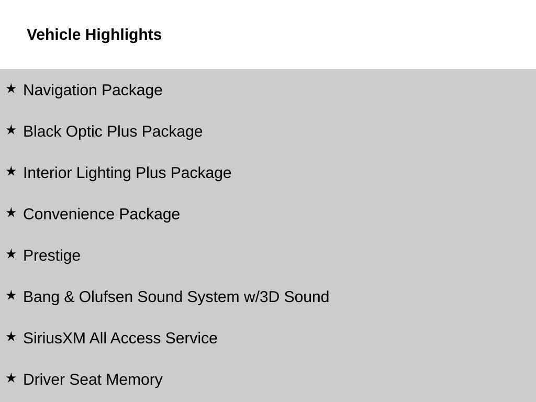Select the Convenience Package entry

(x=102, y=215)
